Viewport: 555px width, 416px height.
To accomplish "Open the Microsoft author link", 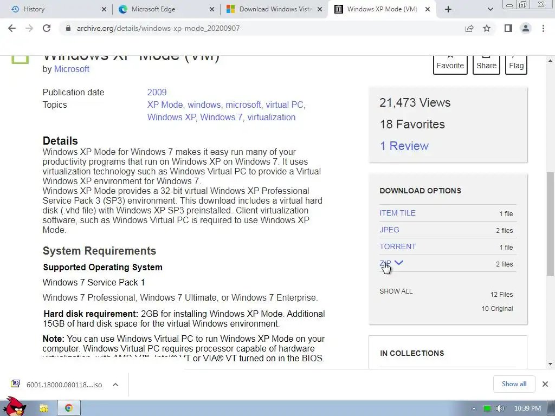I will (x=72, y=69).
